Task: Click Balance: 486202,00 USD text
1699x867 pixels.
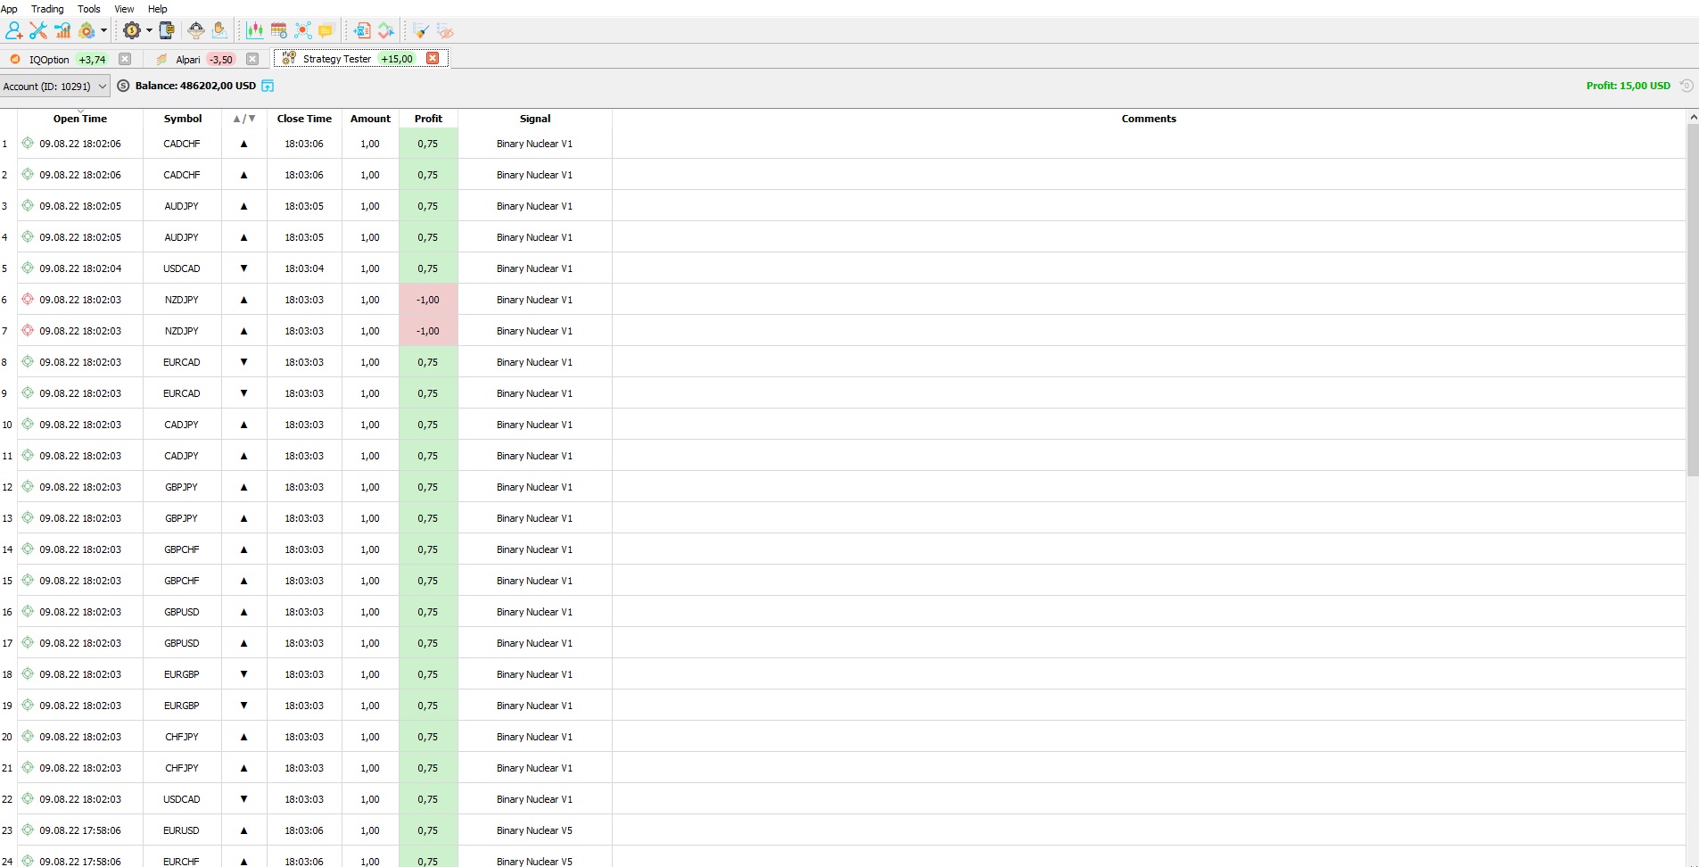Action: [x=195, y=86]
